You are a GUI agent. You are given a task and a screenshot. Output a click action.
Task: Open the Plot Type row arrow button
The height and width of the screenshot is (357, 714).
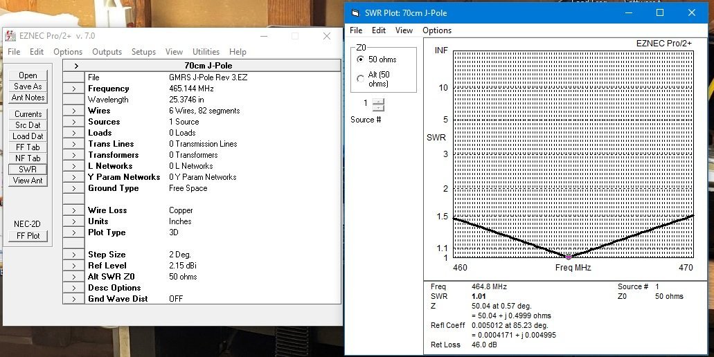pyautogui.click(x=73, y=232)
